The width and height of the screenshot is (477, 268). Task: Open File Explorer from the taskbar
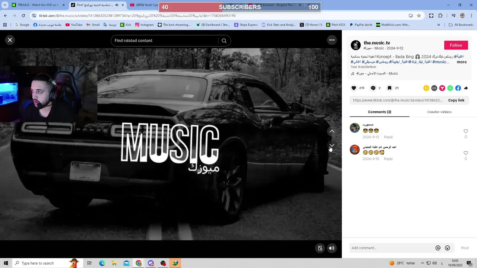tap(114, 263)
